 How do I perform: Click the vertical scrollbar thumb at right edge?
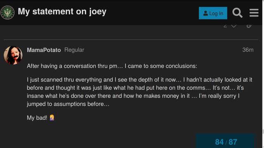[263, 132]
